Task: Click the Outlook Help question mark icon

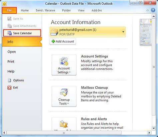Action: tap(153, 10)
